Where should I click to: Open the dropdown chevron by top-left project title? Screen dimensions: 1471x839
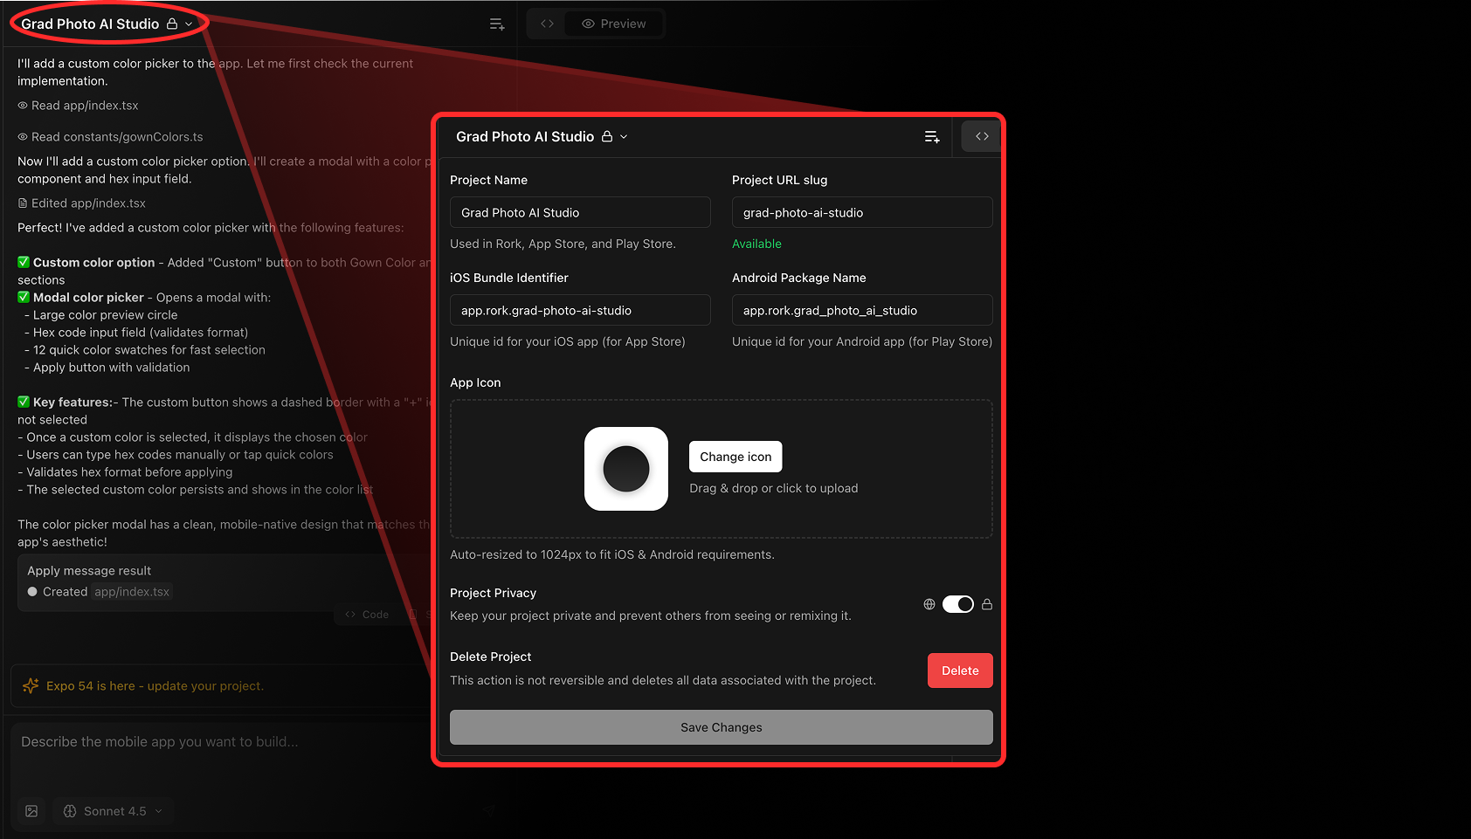189,24
